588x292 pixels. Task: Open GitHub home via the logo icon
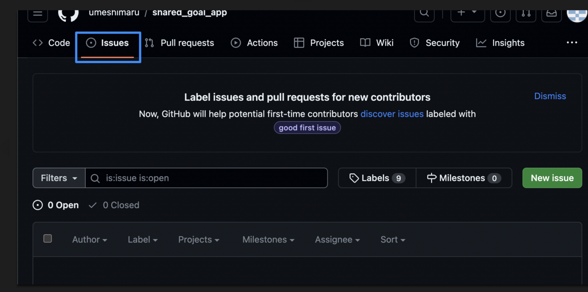coord(68,12)
